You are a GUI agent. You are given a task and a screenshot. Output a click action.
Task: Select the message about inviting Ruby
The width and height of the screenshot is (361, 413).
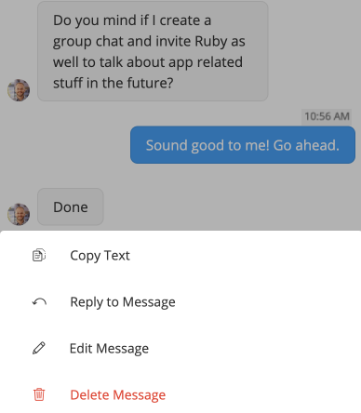(x=153, y=51)
